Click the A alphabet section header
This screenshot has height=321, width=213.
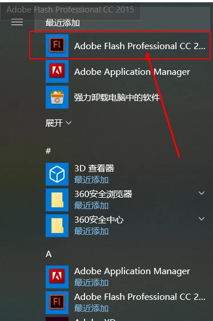49,254
